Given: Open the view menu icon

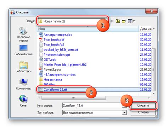Looking at the screenshot, I should (131, 21).
